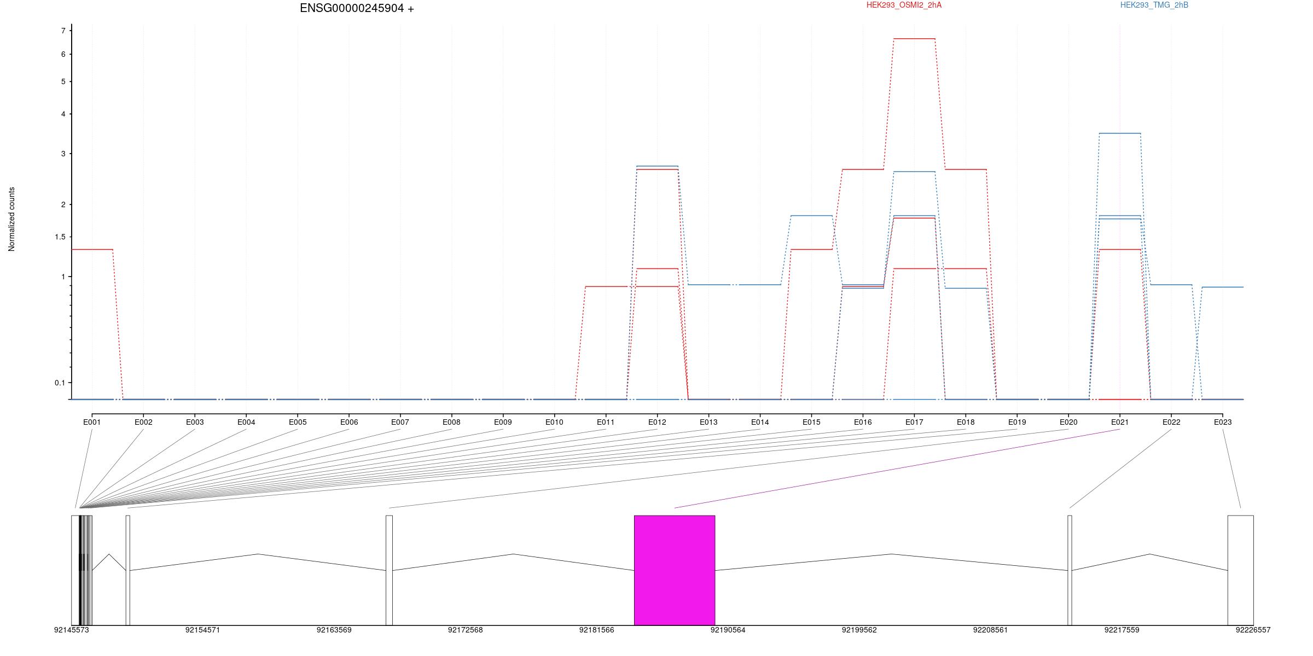The width and height of the screenshot is (1313, 656).
Task: Click y-axis tick value 0.1
Action: 60,383
